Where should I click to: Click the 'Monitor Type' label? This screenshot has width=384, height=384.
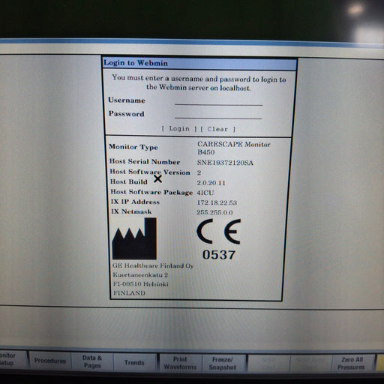click(133, 147)
